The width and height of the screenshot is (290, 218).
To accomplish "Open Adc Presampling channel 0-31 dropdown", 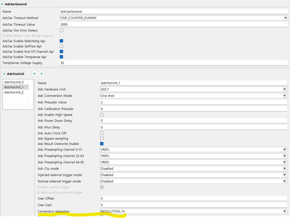I will [x=284, y=150].
